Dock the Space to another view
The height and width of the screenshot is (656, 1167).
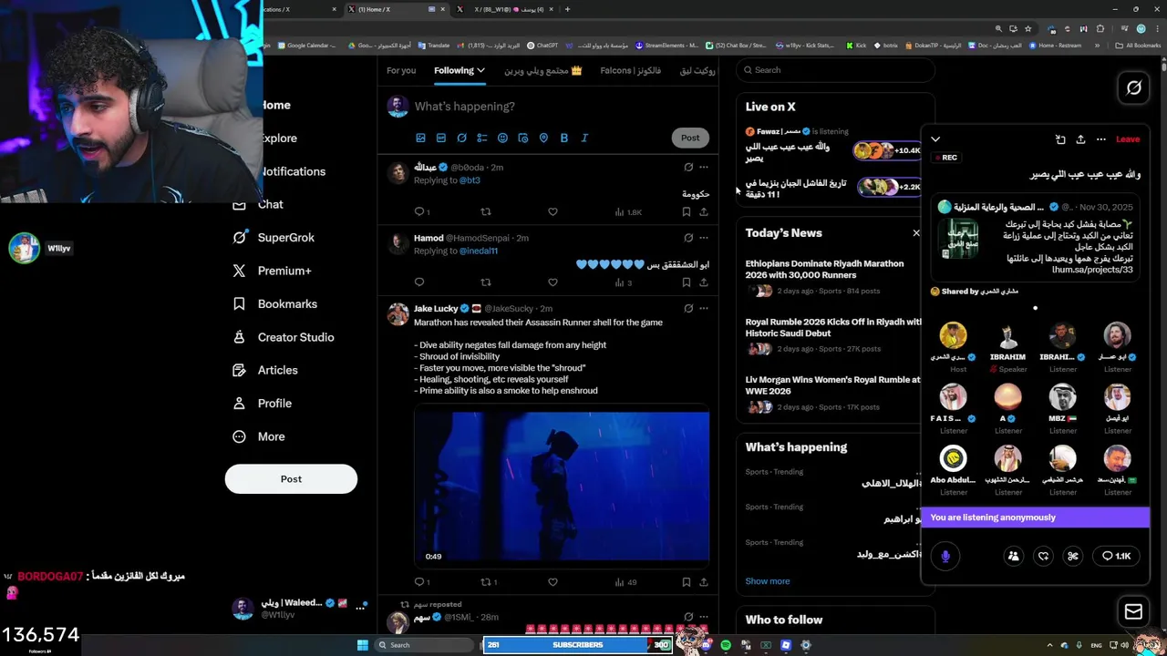pos(1060,139)
